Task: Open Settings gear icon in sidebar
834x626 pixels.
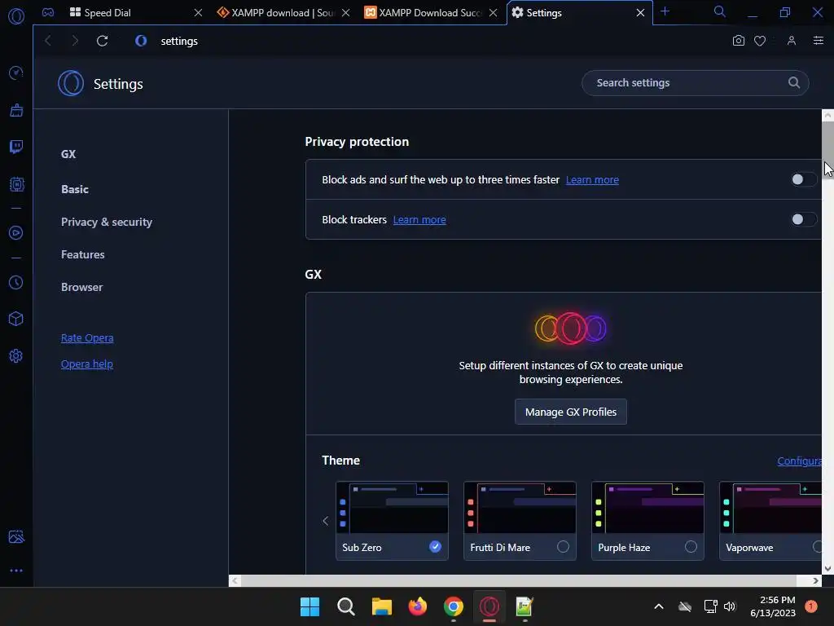Action: [x=16, y=355]
